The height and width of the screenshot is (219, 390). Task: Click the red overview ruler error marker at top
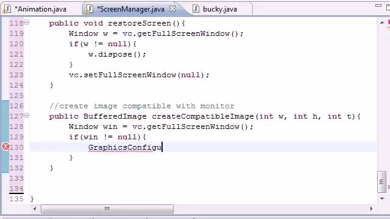click(389, 23)
